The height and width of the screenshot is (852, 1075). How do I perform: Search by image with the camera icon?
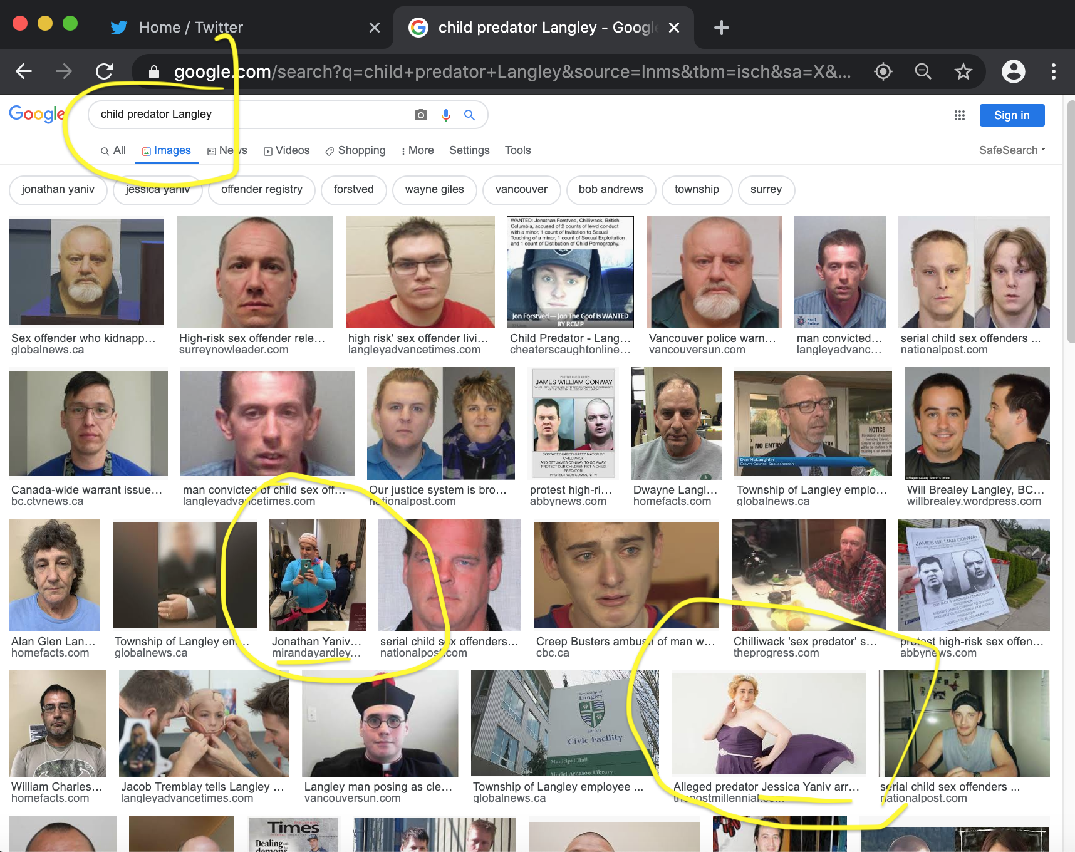coord(421,115)
